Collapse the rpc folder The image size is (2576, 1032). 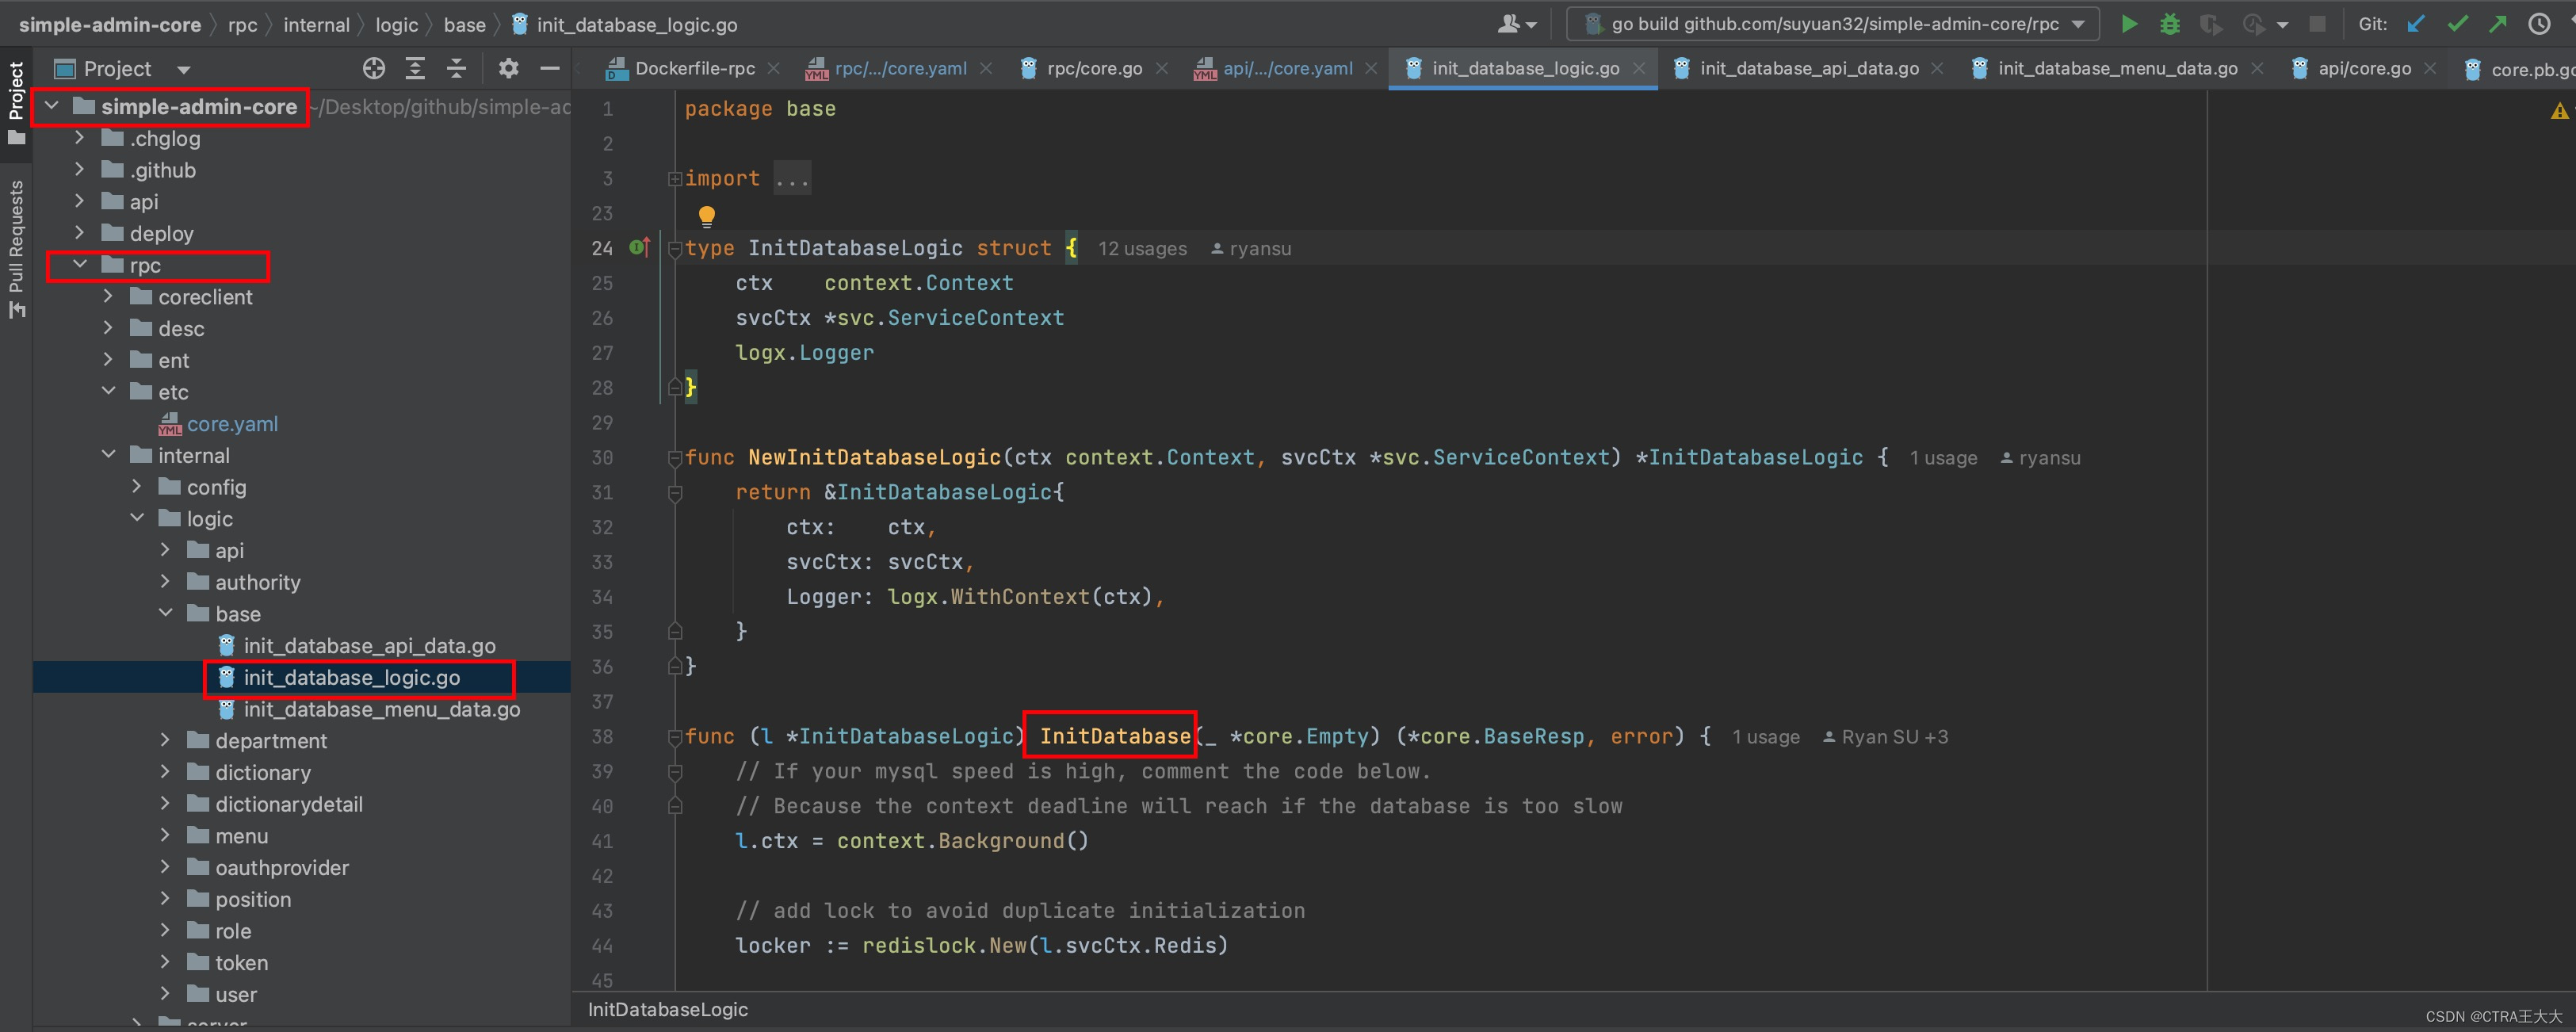(x=80, y=265)
